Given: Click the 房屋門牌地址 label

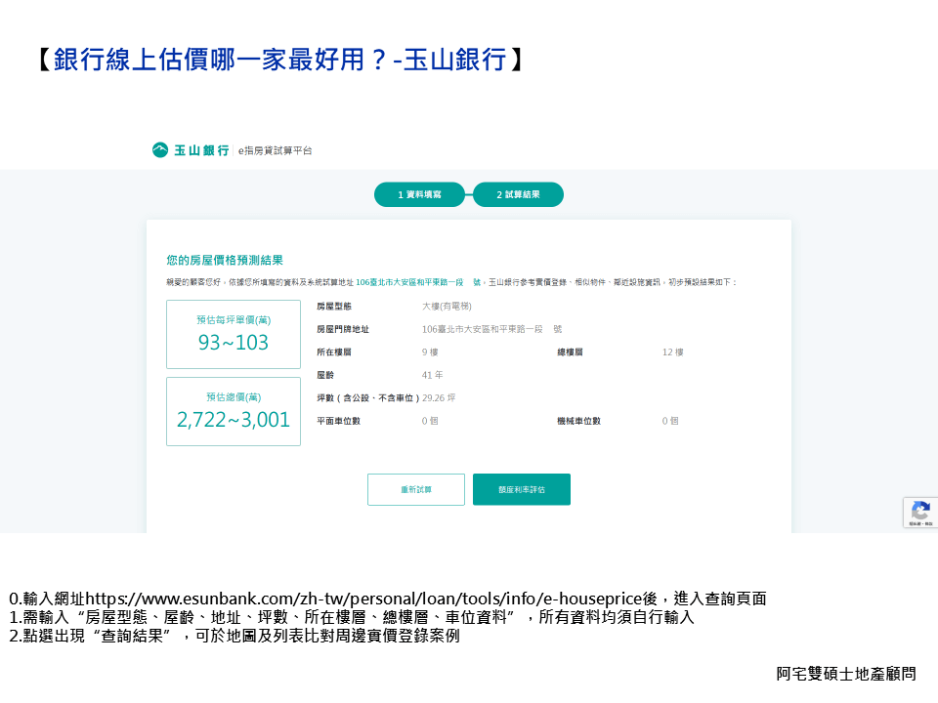Looking at the screenshot, I should [x=343, y=329].
